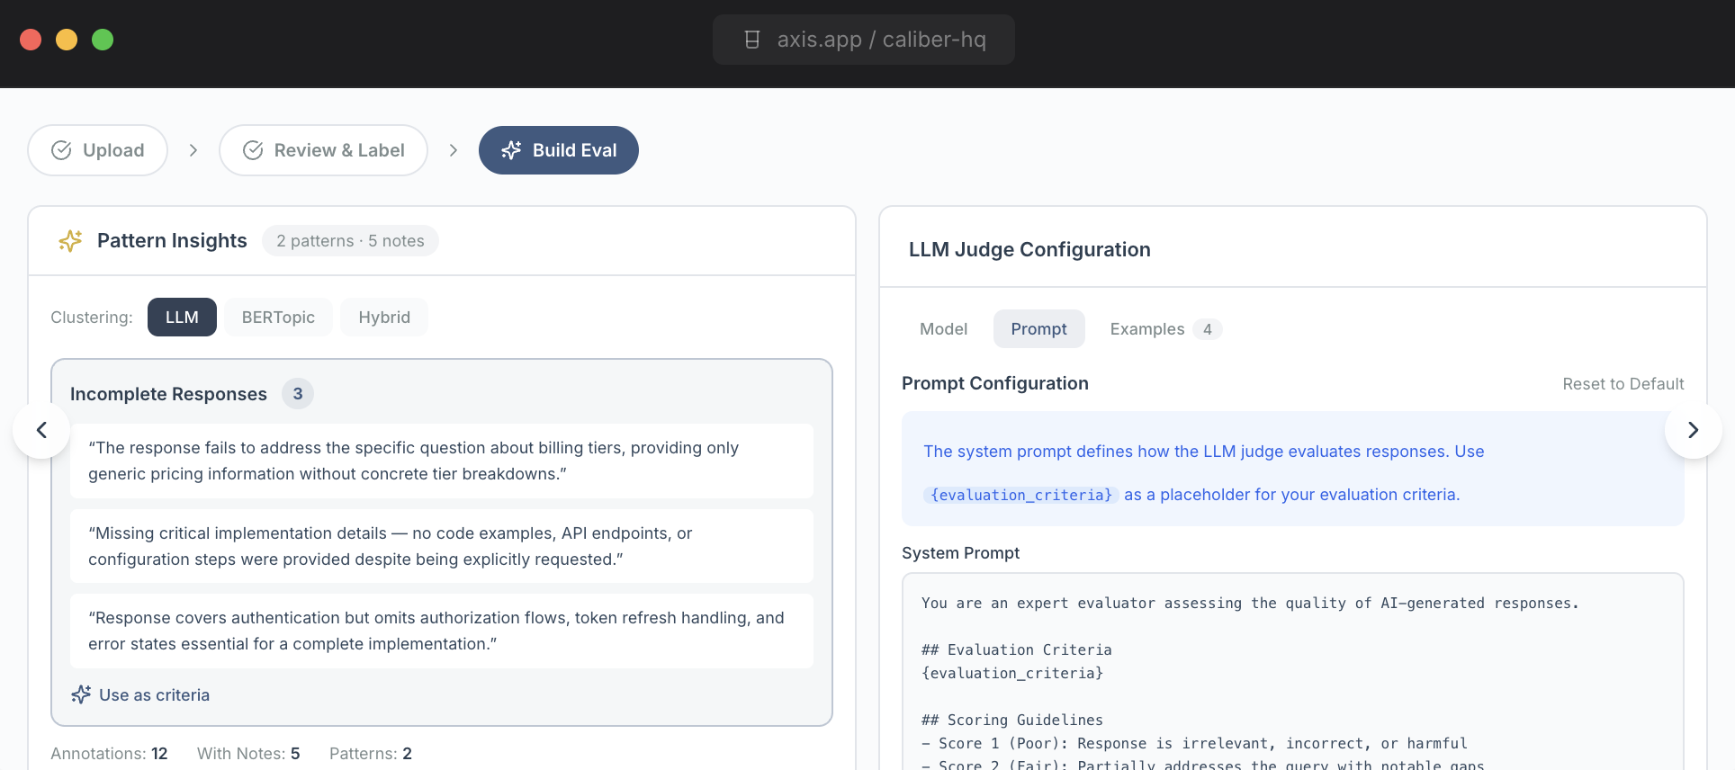Open the Build Eval step

click(x=559, y=150)
